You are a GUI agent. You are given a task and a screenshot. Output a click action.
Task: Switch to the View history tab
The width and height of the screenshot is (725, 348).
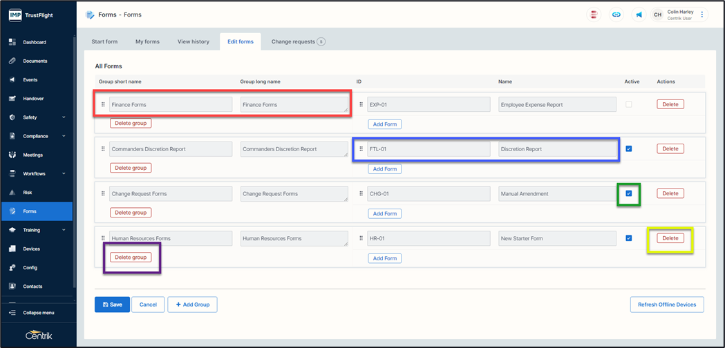click(x=193, y=41)
